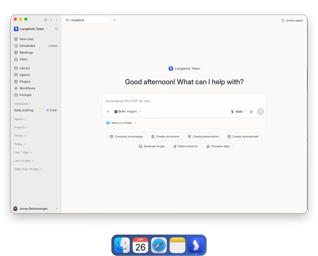Open Jonas Beisswenger account menu
The image size is (318, 256).
pyautogui.click(x=36, y=208)
